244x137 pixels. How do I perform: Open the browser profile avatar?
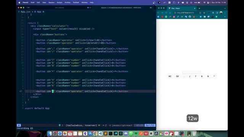tap(221, 13)
